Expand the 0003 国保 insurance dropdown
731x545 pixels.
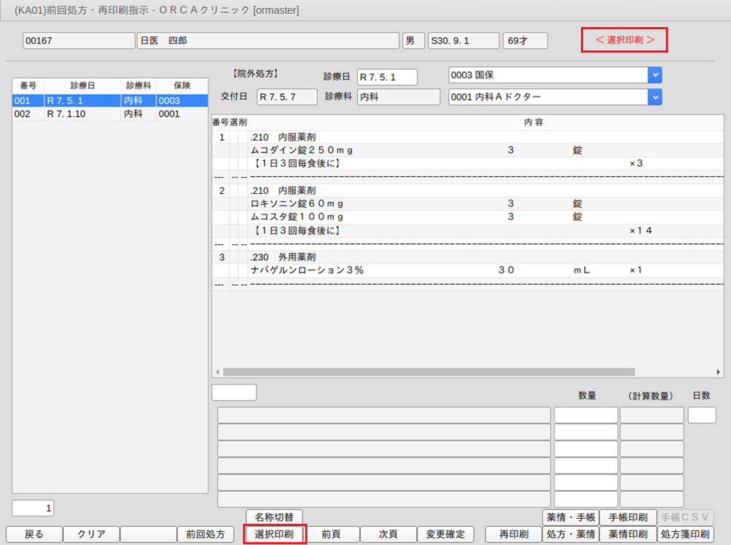click(x=655, y=75)
